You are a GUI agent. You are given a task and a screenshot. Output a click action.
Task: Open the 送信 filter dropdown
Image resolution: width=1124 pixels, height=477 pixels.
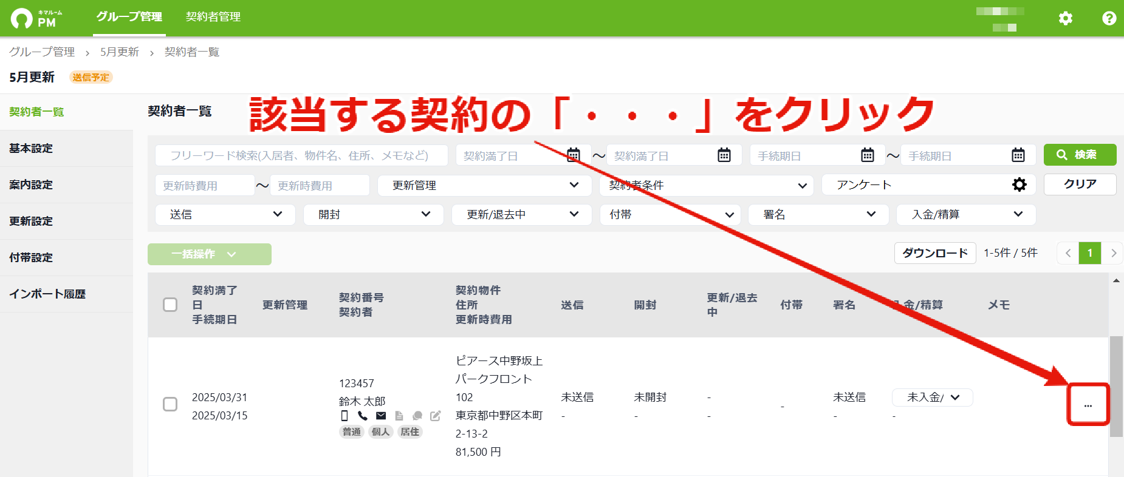click(x=225, y=214)
